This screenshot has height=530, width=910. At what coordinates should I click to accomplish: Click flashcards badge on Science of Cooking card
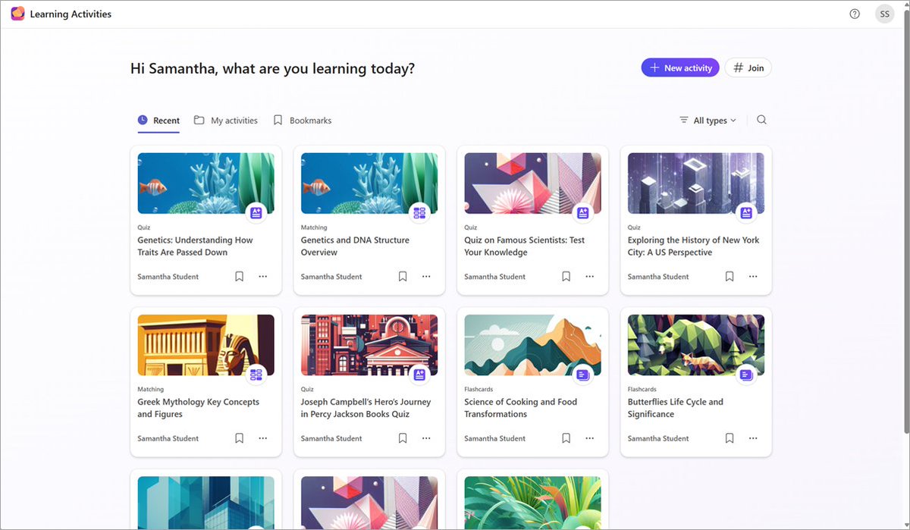tap(583, 375)
